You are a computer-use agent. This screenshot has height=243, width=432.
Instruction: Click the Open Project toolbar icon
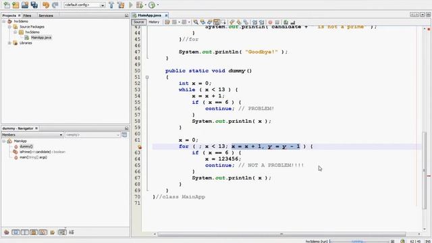pyautogui.click(x=25, y=5)
